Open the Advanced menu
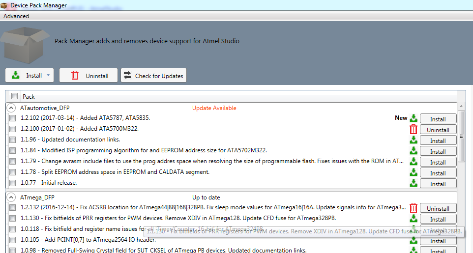 coord(16,16)
